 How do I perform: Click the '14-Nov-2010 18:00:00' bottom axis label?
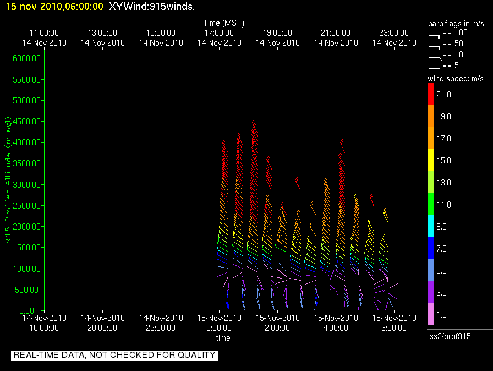coord(45,323)
